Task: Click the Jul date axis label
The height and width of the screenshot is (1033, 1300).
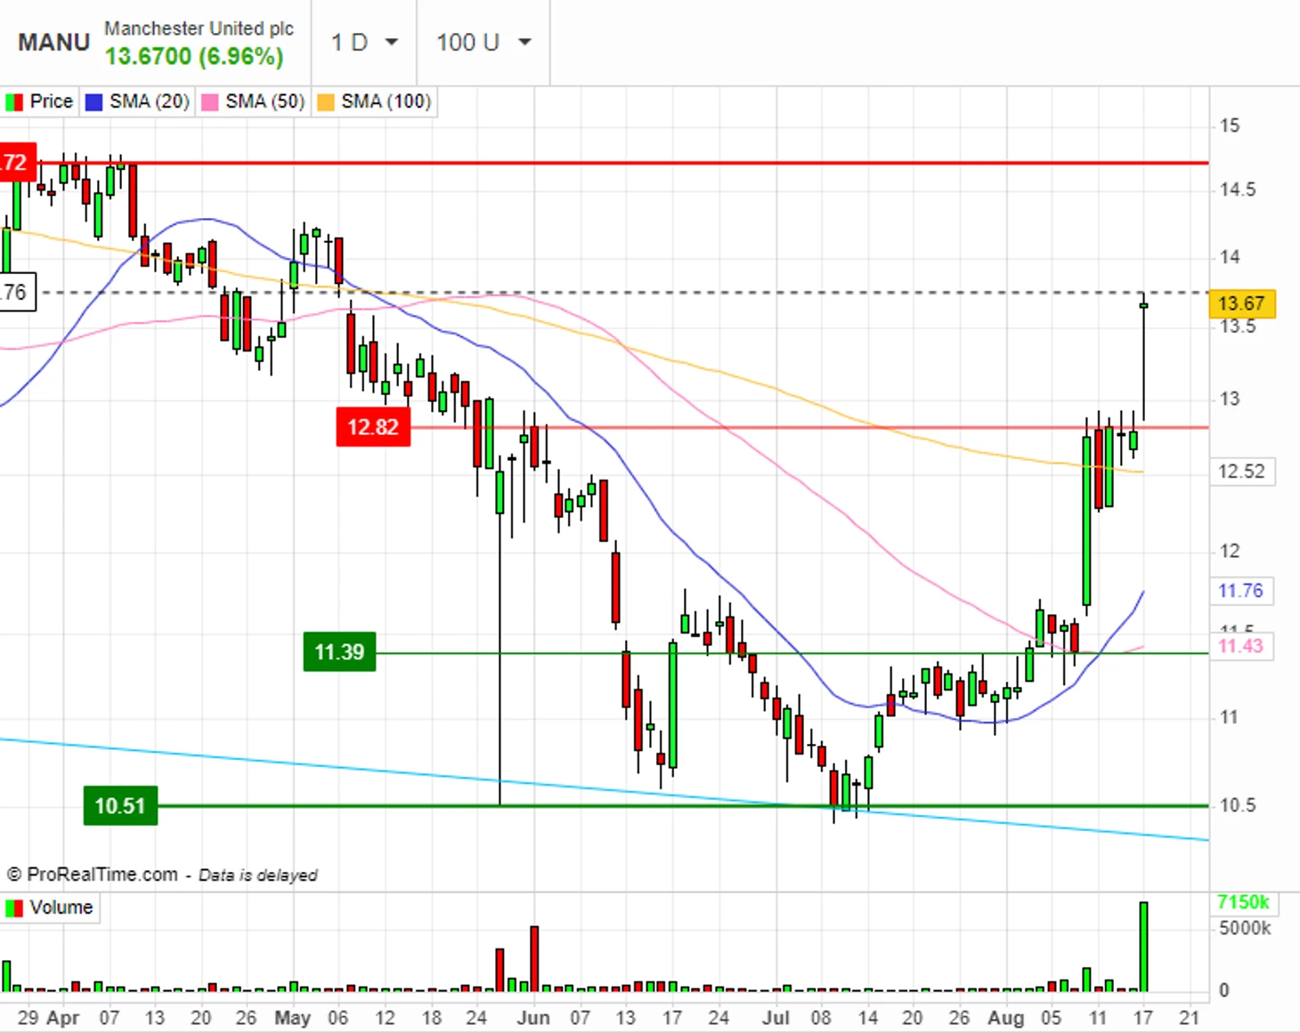Action: (776, 1017)
